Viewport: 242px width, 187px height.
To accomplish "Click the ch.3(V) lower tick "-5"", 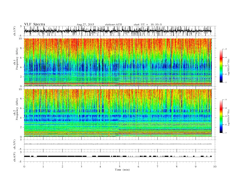I will [21, 149].
